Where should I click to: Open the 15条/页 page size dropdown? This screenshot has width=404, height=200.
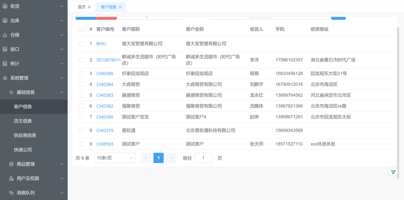pos(115,158)
